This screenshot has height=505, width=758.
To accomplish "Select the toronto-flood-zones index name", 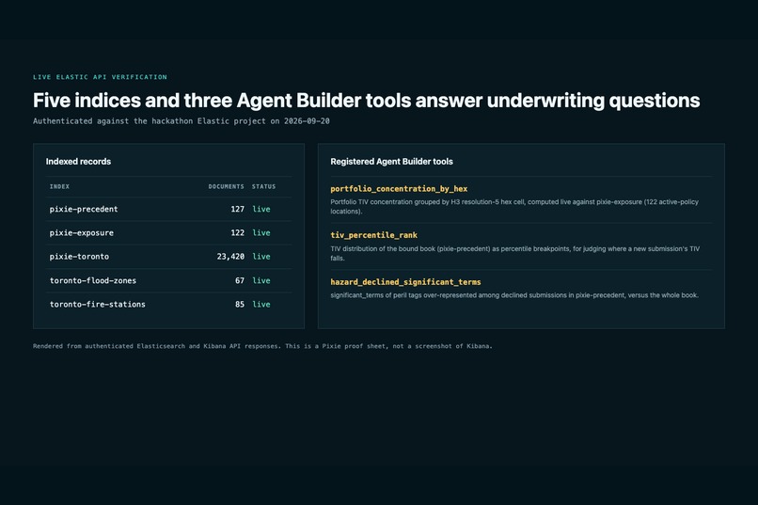I will pos(93,280).
